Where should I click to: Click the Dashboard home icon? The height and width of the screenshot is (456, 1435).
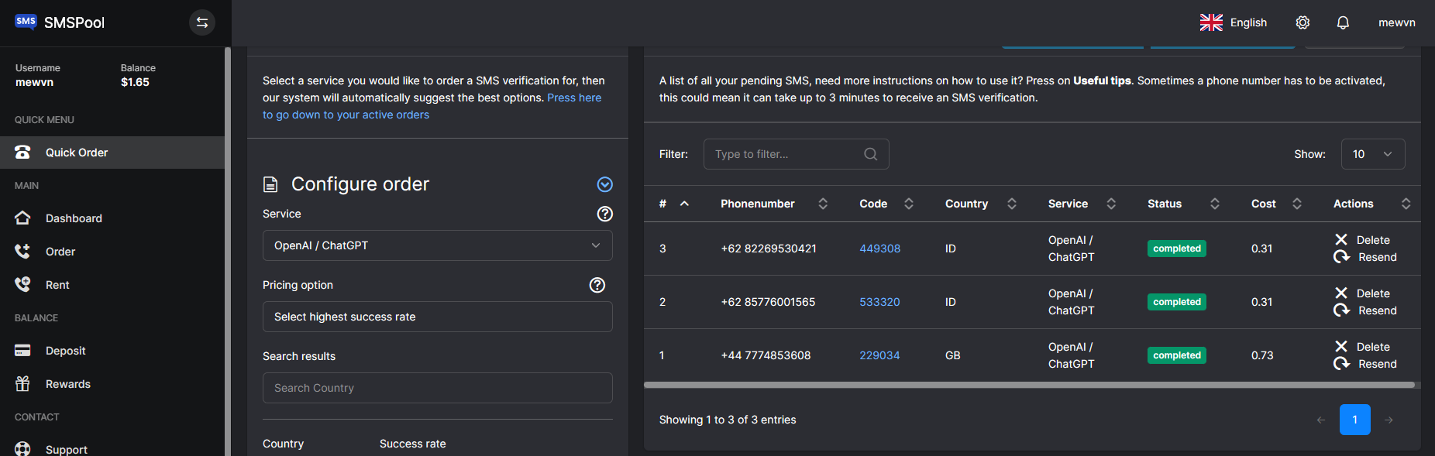point(22,218)
